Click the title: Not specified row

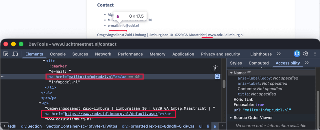pyautogui.click(x=257, y=94)
